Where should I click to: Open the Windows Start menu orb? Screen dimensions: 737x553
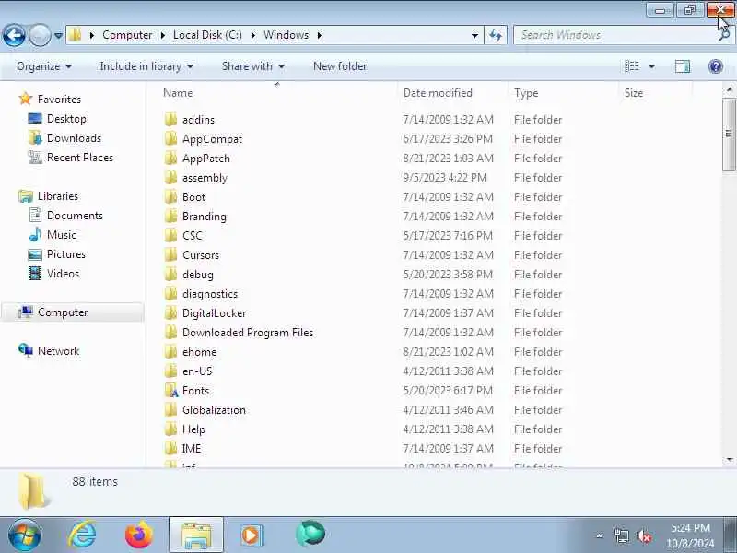(25, 535)
